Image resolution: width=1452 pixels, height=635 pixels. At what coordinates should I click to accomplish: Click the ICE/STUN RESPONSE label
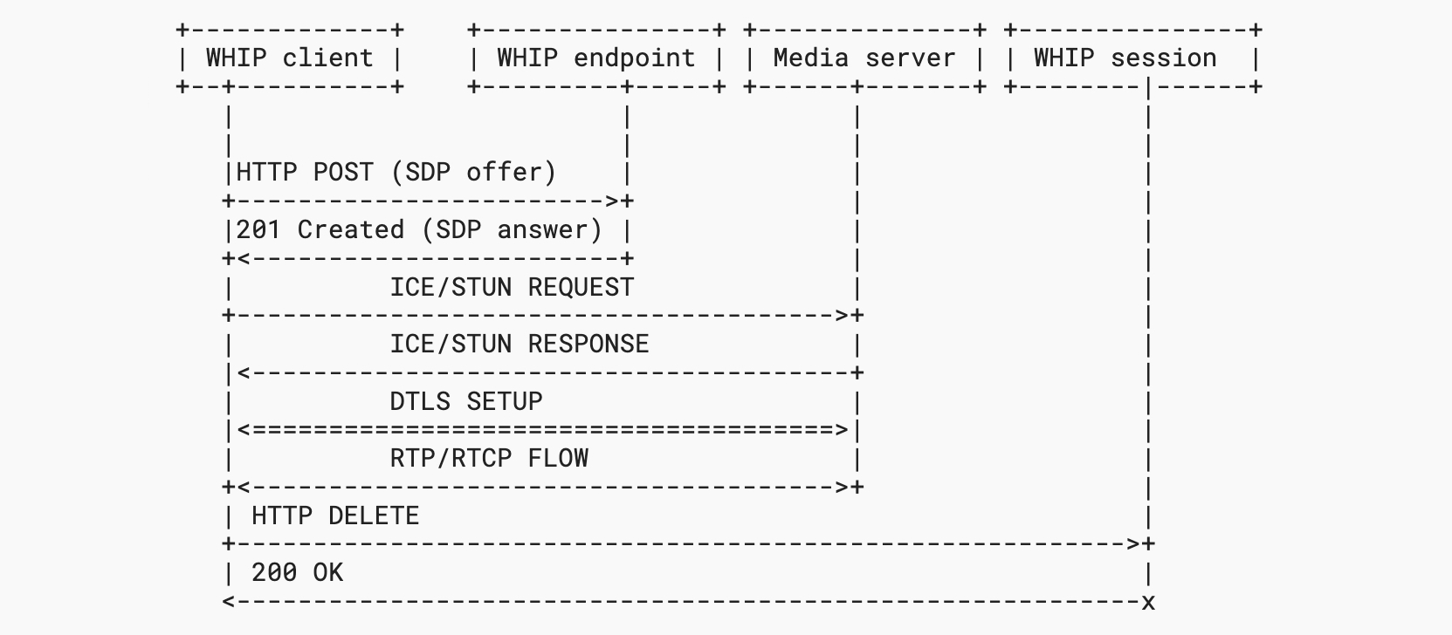tap(519, 345)
